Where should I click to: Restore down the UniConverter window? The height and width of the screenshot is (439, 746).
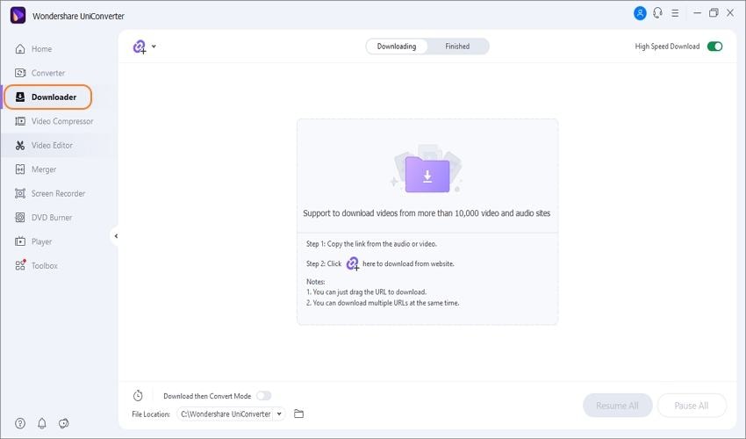(x=714, y=13)
